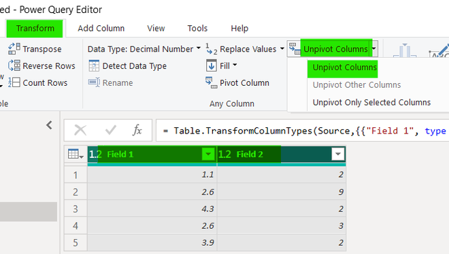Select the Field 2 column header
This screenshot has width=449, height=254.
pos(282,154)
